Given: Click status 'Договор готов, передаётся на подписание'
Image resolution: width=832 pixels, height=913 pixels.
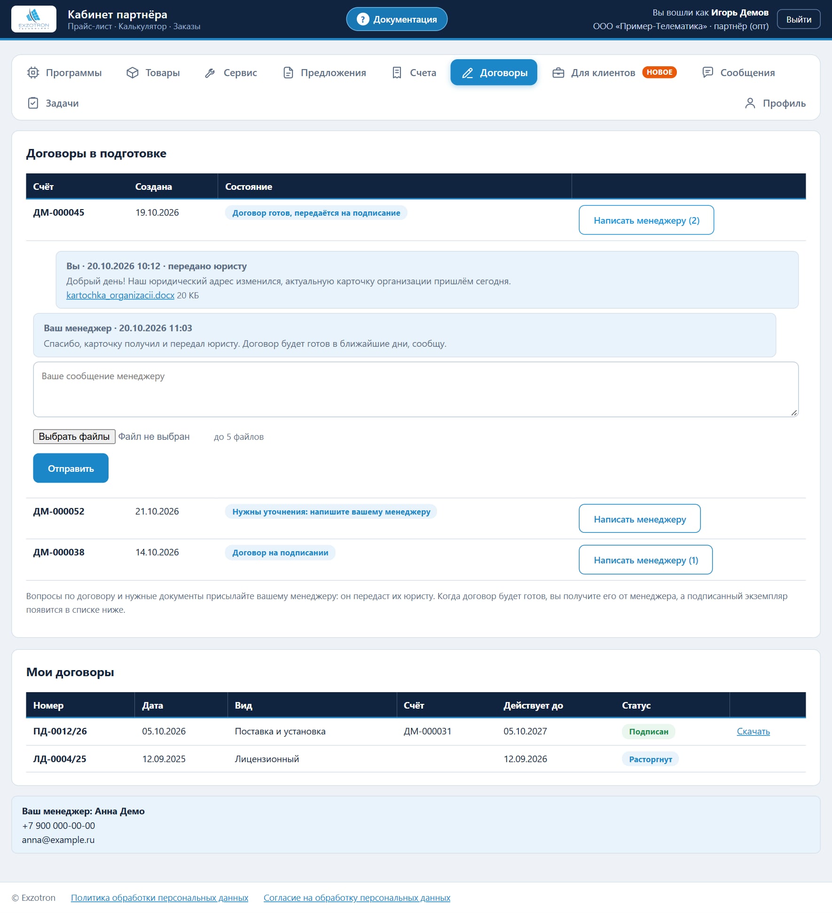Looking at the screenshot, I should click(x=316, y=213).
